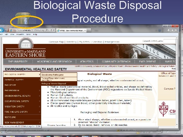Screen dimensions: 183x137
Task: Select the UMES Environmental Health browser tab
Action: [71, 30]
